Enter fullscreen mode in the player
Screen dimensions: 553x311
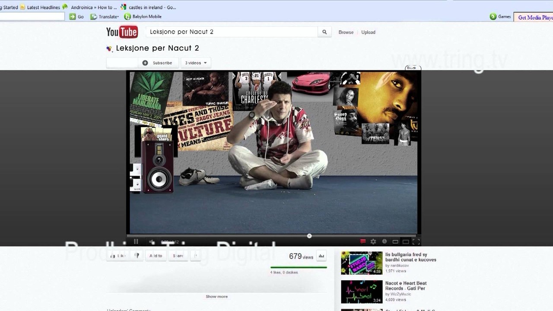(416, 242)
